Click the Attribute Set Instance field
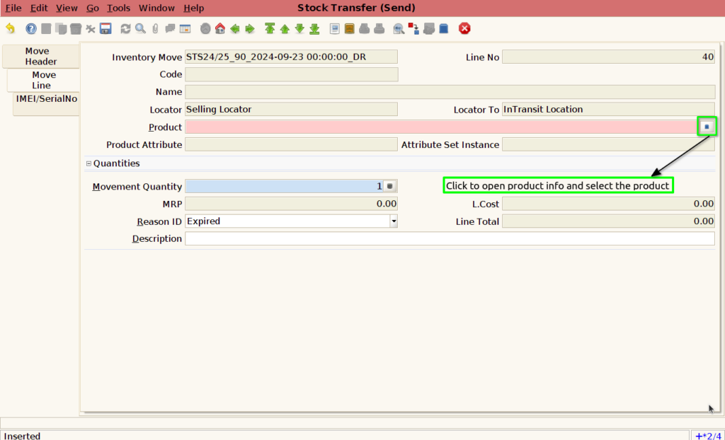The width and height of the screenshot is (725, 440). (608, 145)
